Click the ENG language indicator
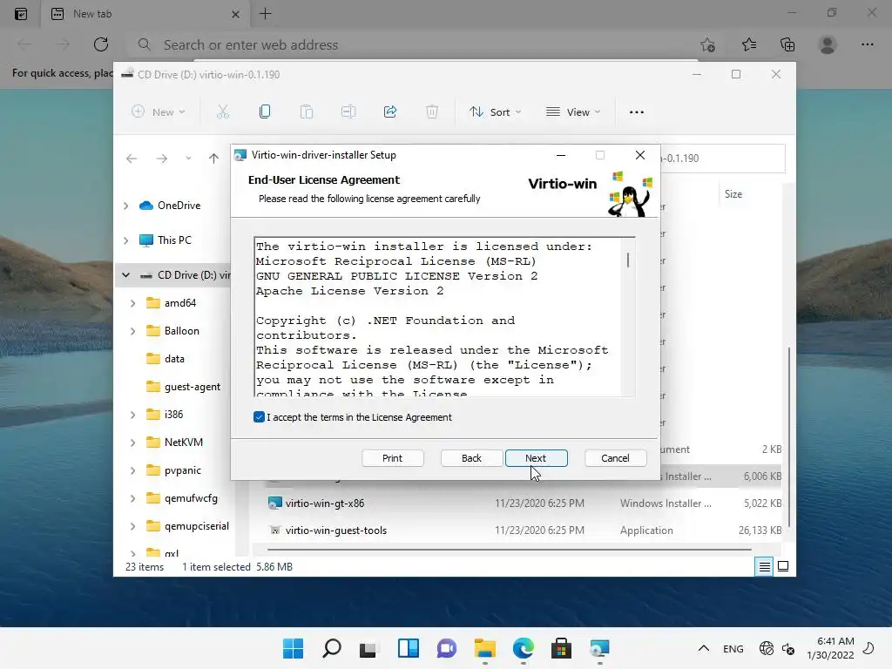The image size is (892, 669). [733, 648]
